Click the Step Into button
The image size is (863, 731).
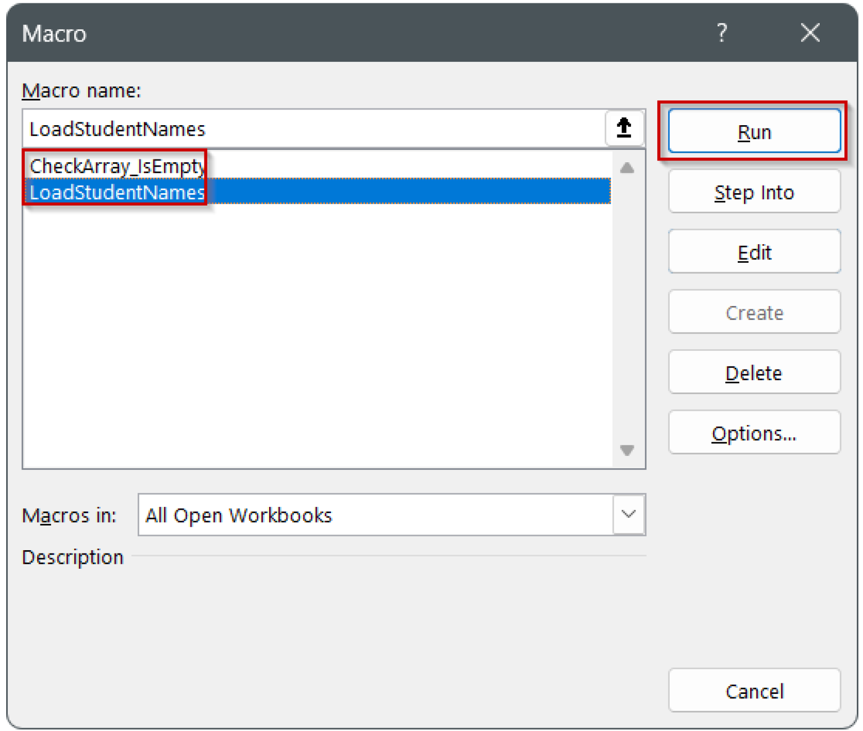click(x=753, y=191)
